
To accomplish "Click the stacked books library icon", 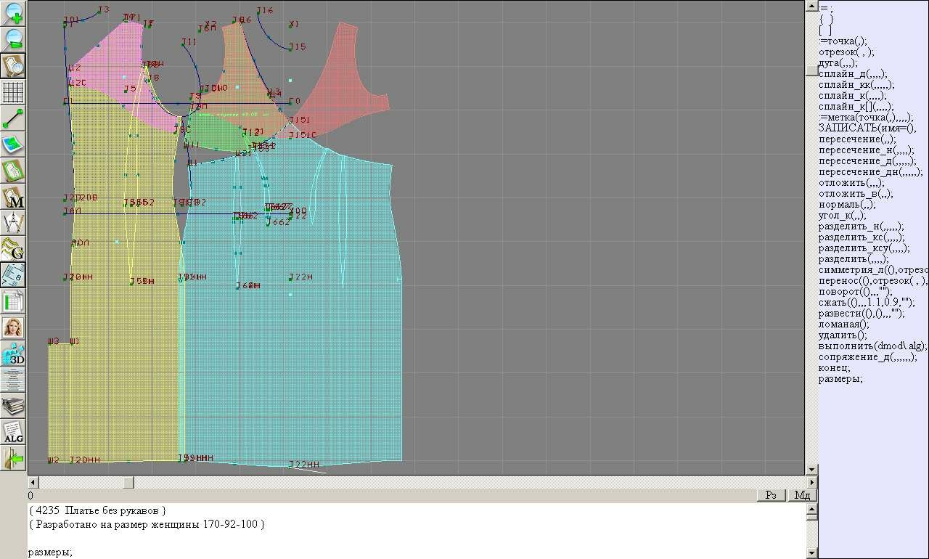I will pos(13,406).
